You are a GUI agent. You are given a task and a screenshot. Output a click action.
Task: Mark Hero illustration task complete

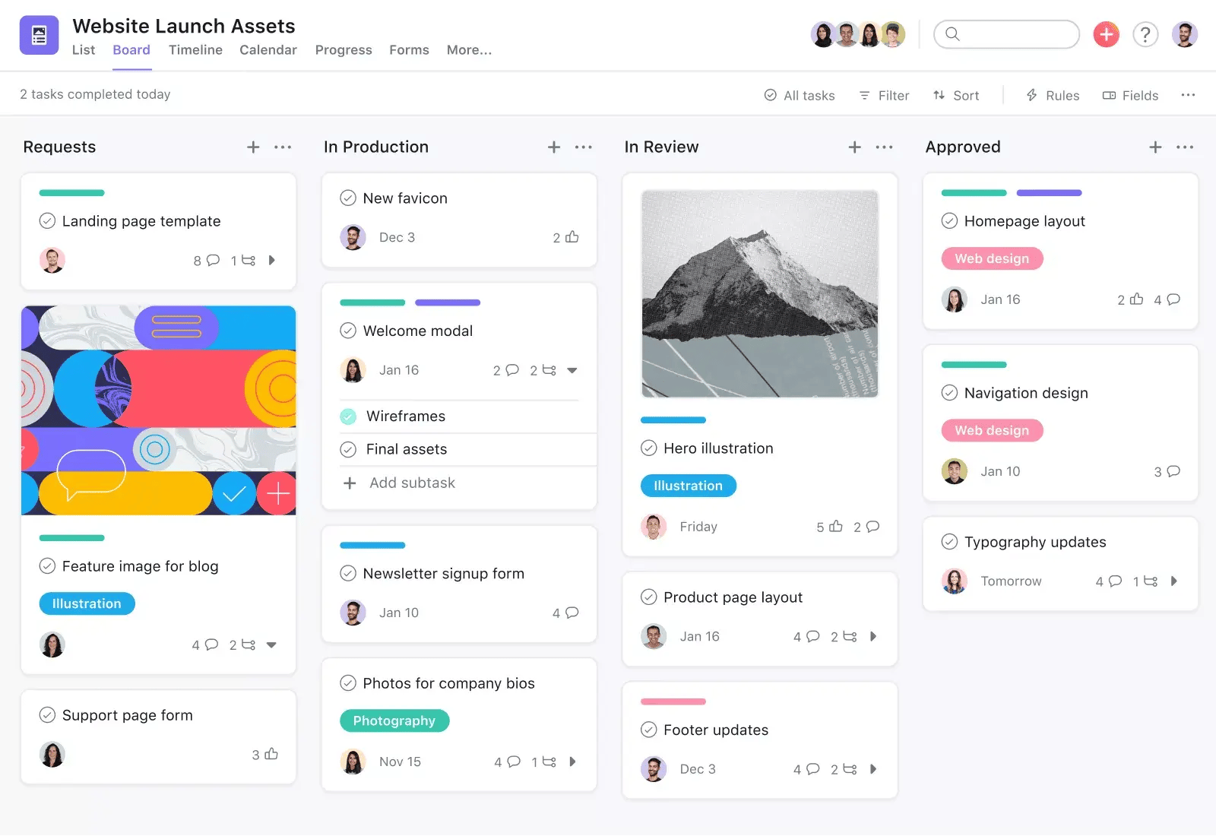click(648, 448)
